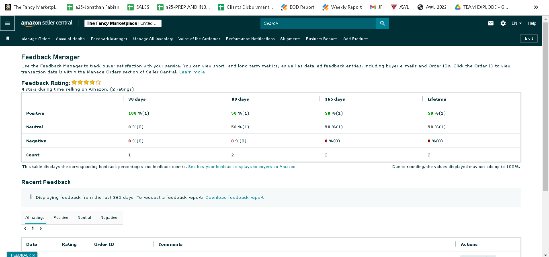This screenshot has height=257, width=549.
Task: Select the Neutral ratings tab
Action: click(84, 218)
